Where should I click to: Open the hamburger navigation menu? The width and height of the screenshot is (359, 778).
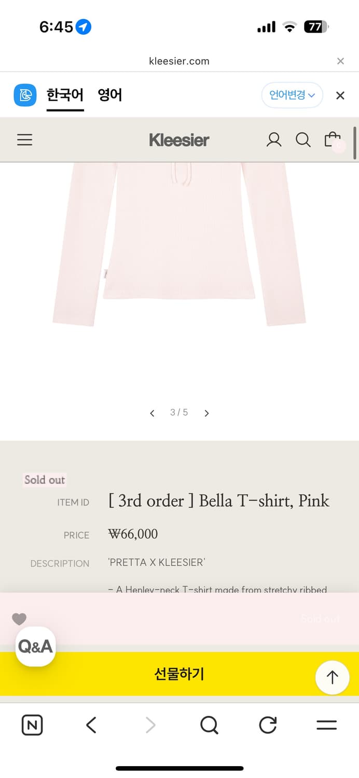coord(24,140)
